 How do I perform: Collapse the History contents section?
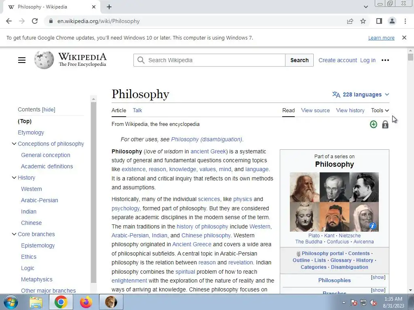[x=14, y=178]
